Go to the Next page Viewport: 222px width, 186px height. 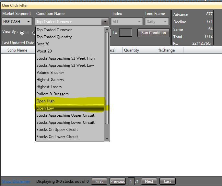(x=149, y=181)
